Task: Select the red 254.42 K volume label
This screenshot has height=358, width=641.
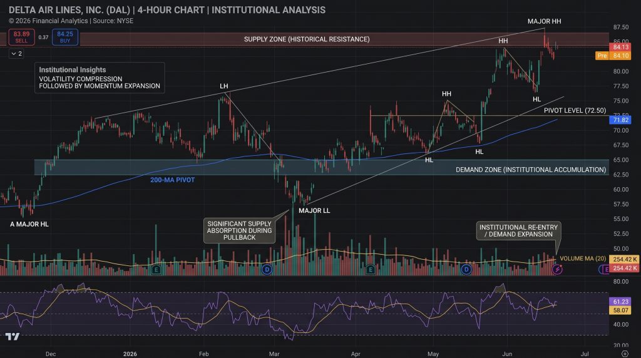Action: tap(625, 268)
